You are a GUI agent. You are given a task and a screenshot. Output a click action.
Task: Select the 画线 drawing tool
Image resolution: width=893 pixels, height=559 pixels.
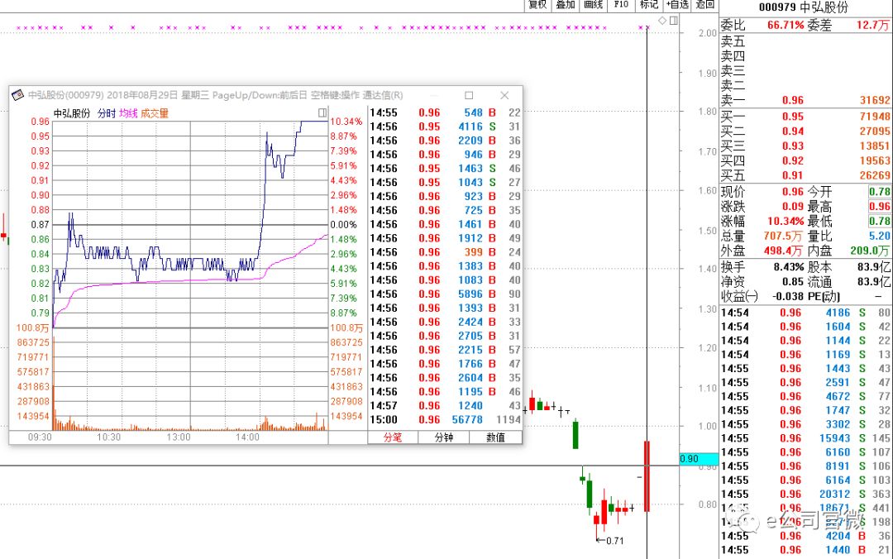594,5
